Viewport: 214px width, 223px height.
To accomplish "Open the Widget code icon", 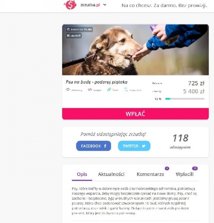I will tap(90, 90).
